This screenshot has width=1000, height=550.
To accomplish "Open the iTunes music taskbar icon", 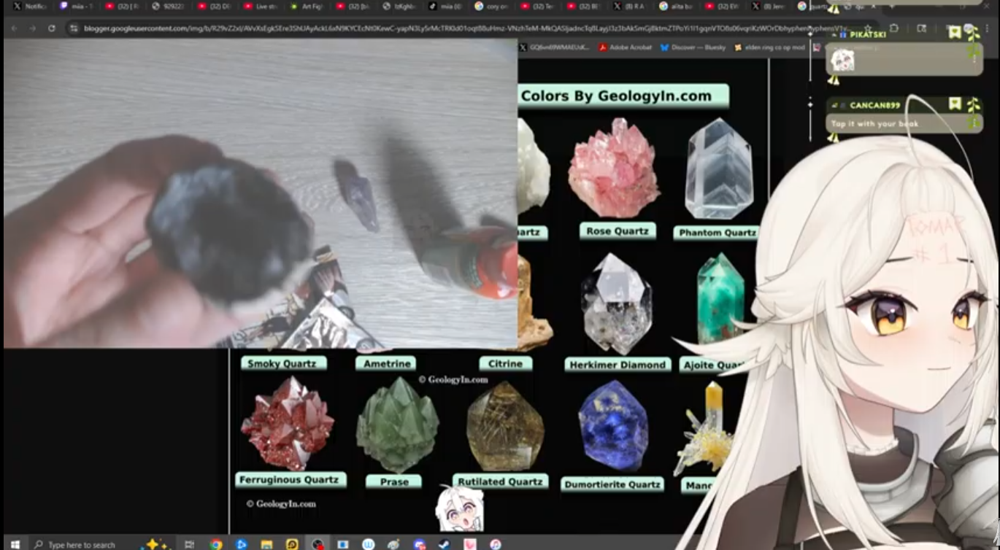I will [x=496, y=543].
